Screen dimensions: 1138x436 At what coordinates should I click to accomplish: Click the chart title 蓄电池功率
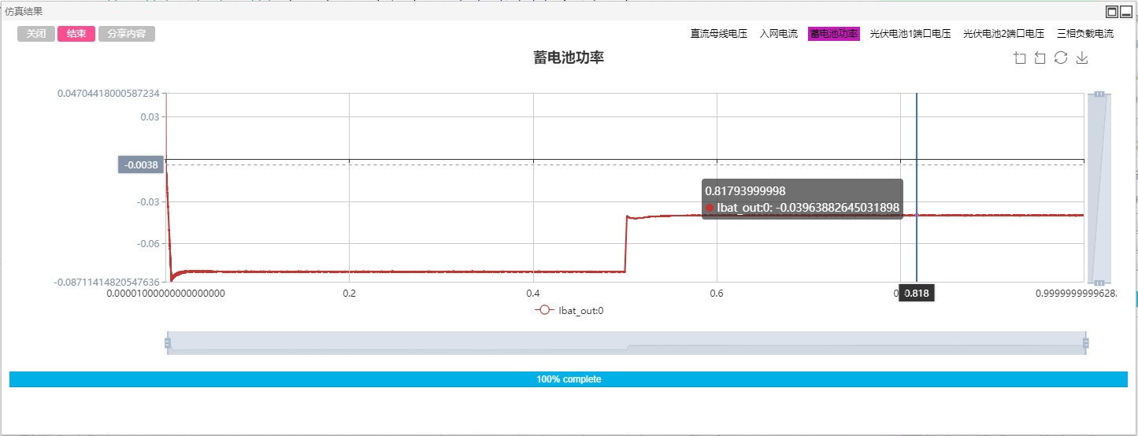tap(569, 57)
